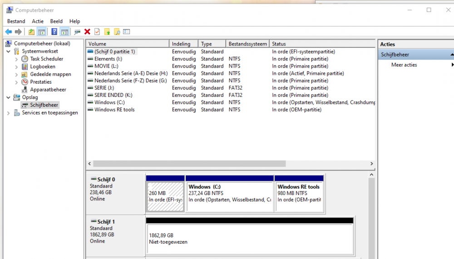
Task: Click the red X delete icon
Action: coord(87,31)
